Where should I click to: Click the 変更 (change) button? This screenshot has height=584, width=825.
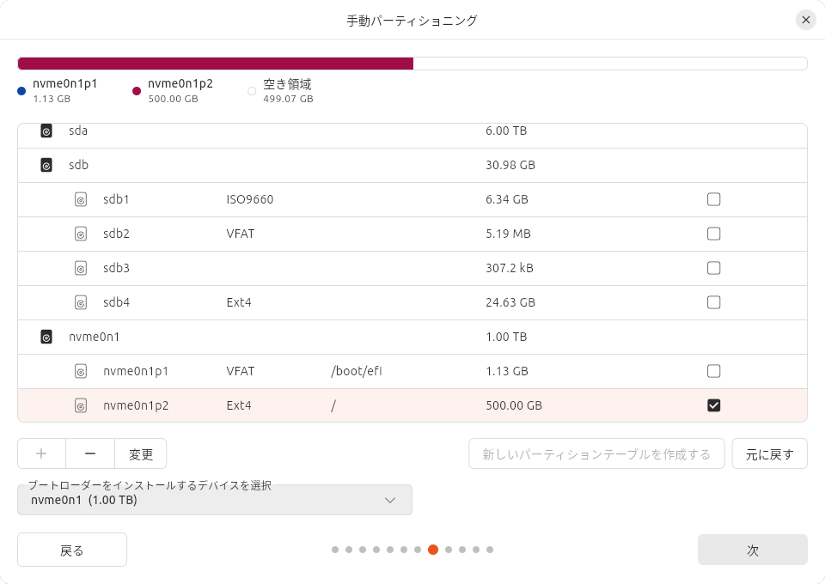141,453
